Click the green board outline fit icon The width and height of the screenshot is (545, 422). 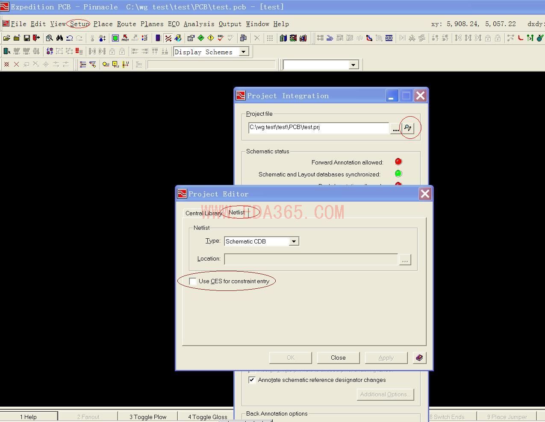(115, 38)
